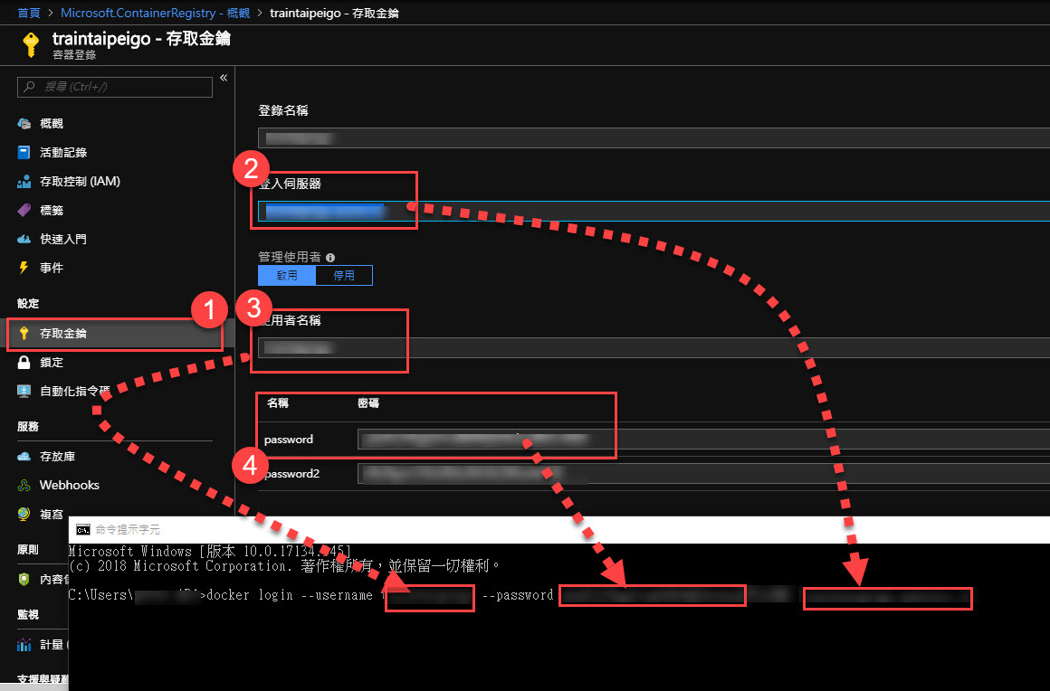Click the traintaipeigo - 存取金鑰 breadcrumb
The height and width of the screenshot is (691, 1050).
point(334,13)
